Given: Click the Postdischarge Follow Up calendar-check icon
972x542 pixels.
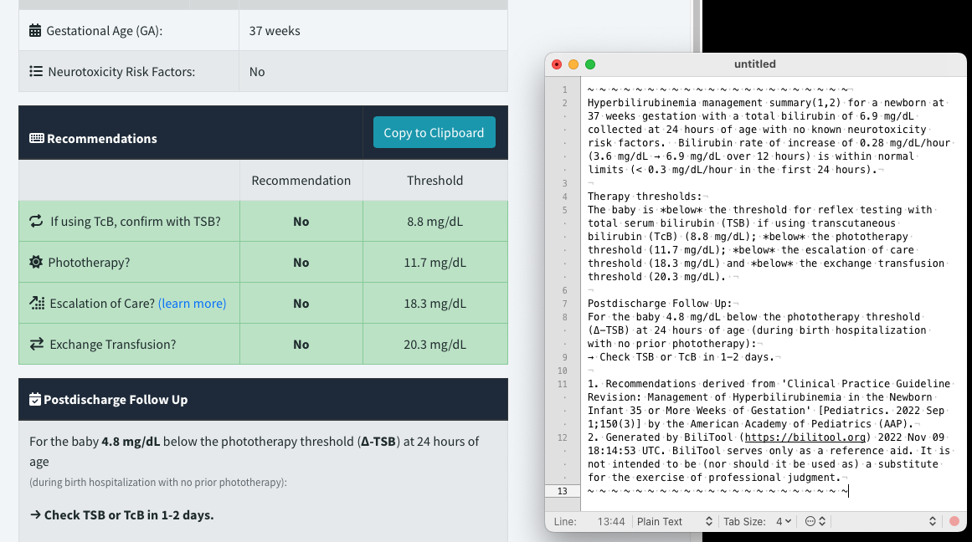Looking at the screenshot, I should (x=35, y=400).
